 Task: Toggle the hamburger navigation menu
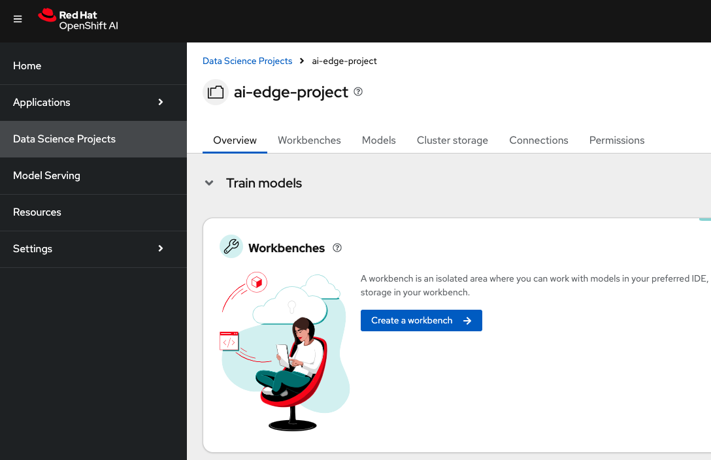coord(18,20)
